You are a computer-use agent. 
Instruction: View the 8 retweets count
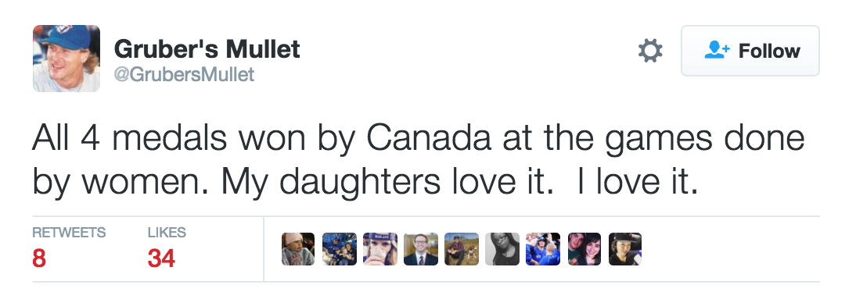(x=39, y=258)
